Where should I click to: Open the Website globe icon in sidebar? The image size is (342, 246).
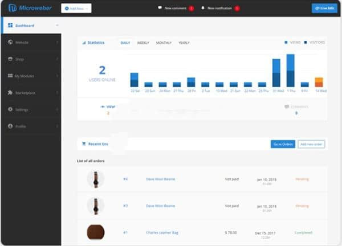10,42
